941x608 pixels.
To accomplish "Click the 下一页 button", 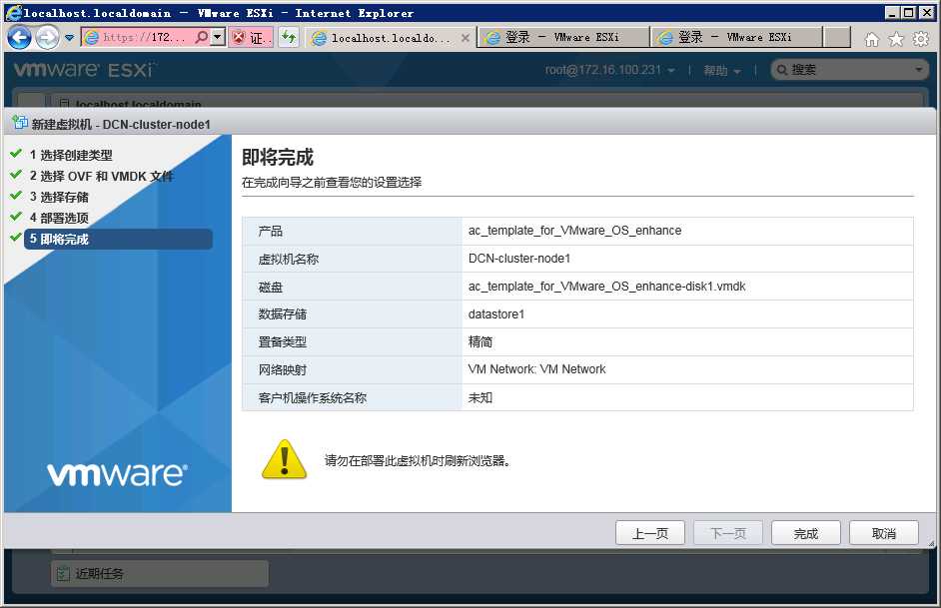I will [728, 533].
